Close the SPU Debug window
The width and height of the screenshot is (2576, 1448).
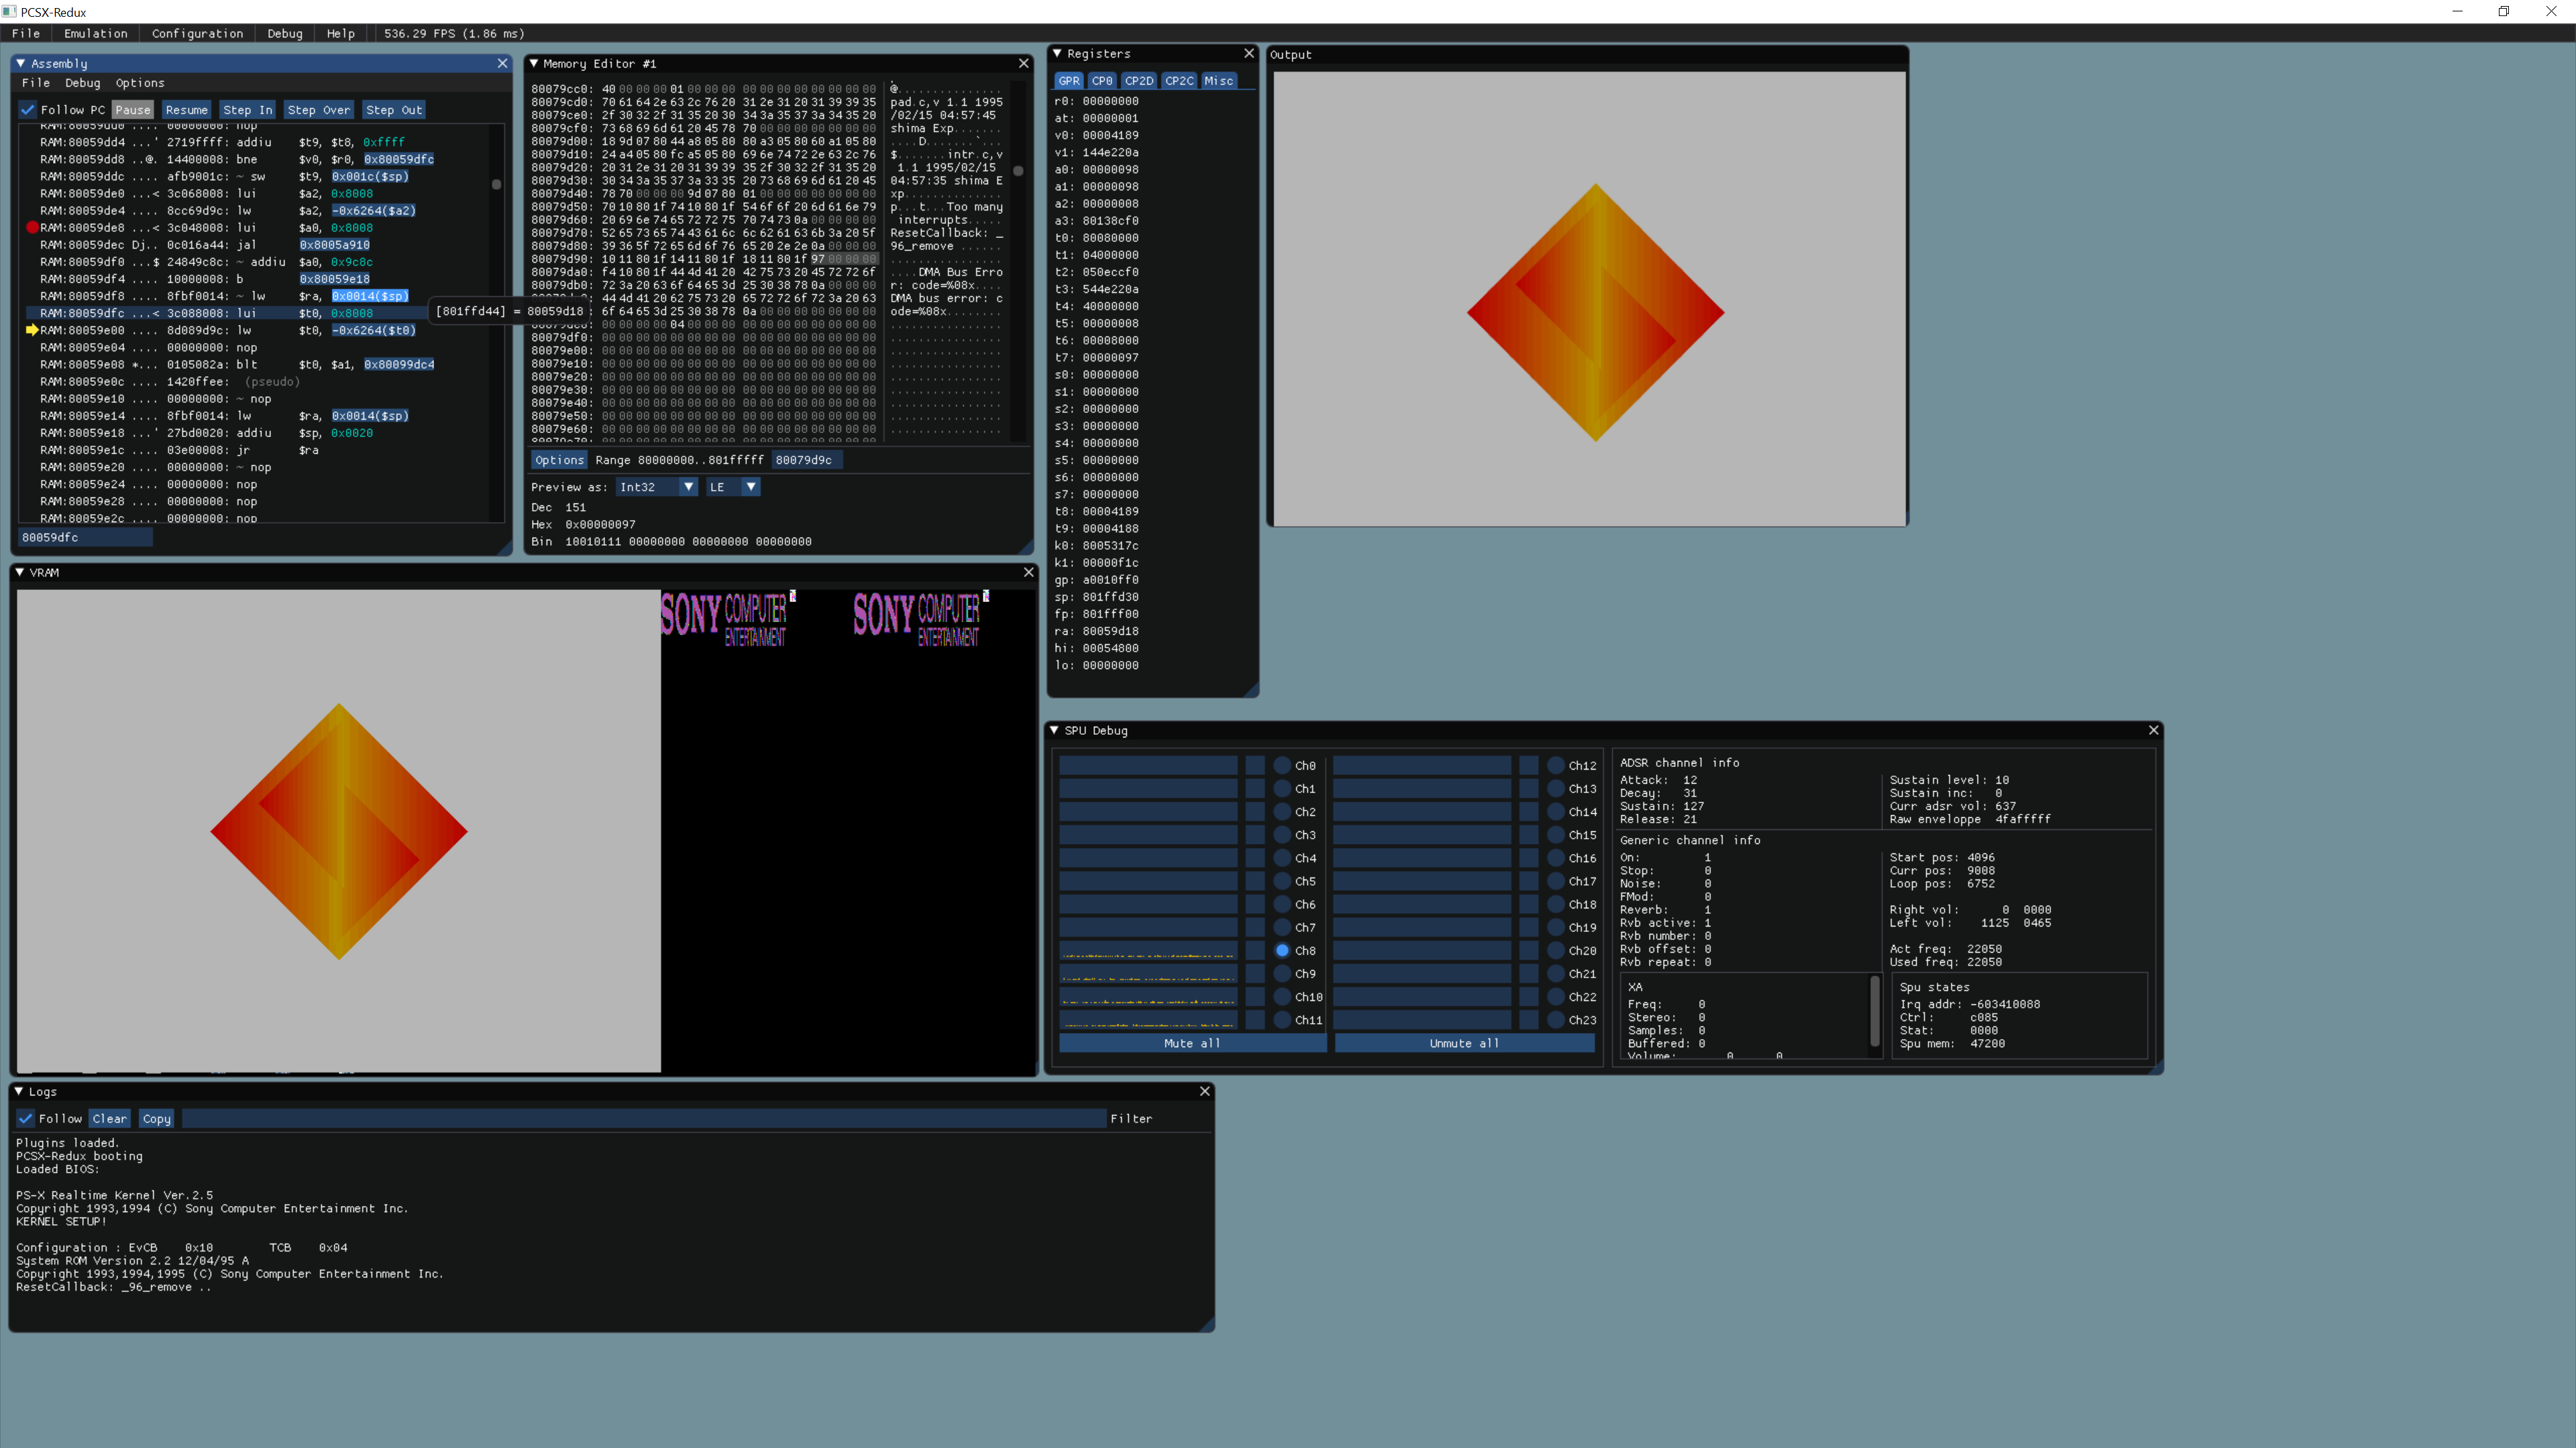click(x=2153, y=729)
